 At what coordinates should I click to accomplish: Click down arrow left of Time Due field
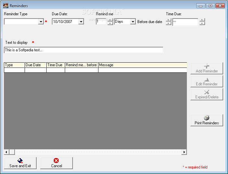coord(168,23)
